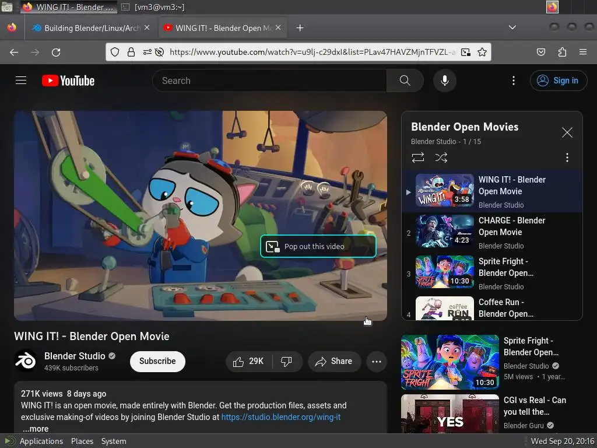Close the Building Blender tab
597x448 pixels.
point(147,28)
